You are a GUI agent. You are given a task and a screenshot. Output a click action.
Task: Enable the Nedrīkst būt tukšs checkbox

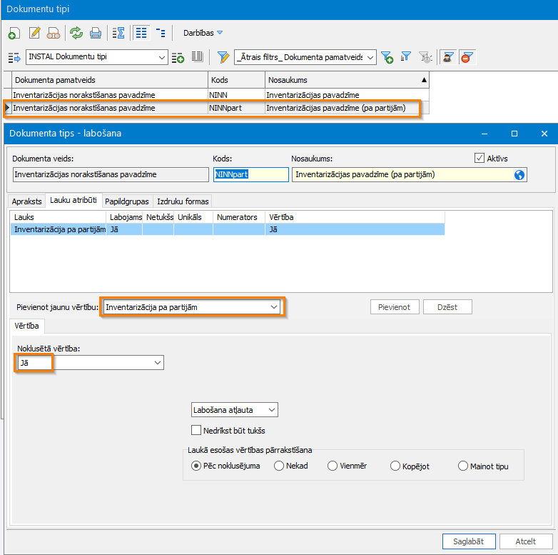196,431
